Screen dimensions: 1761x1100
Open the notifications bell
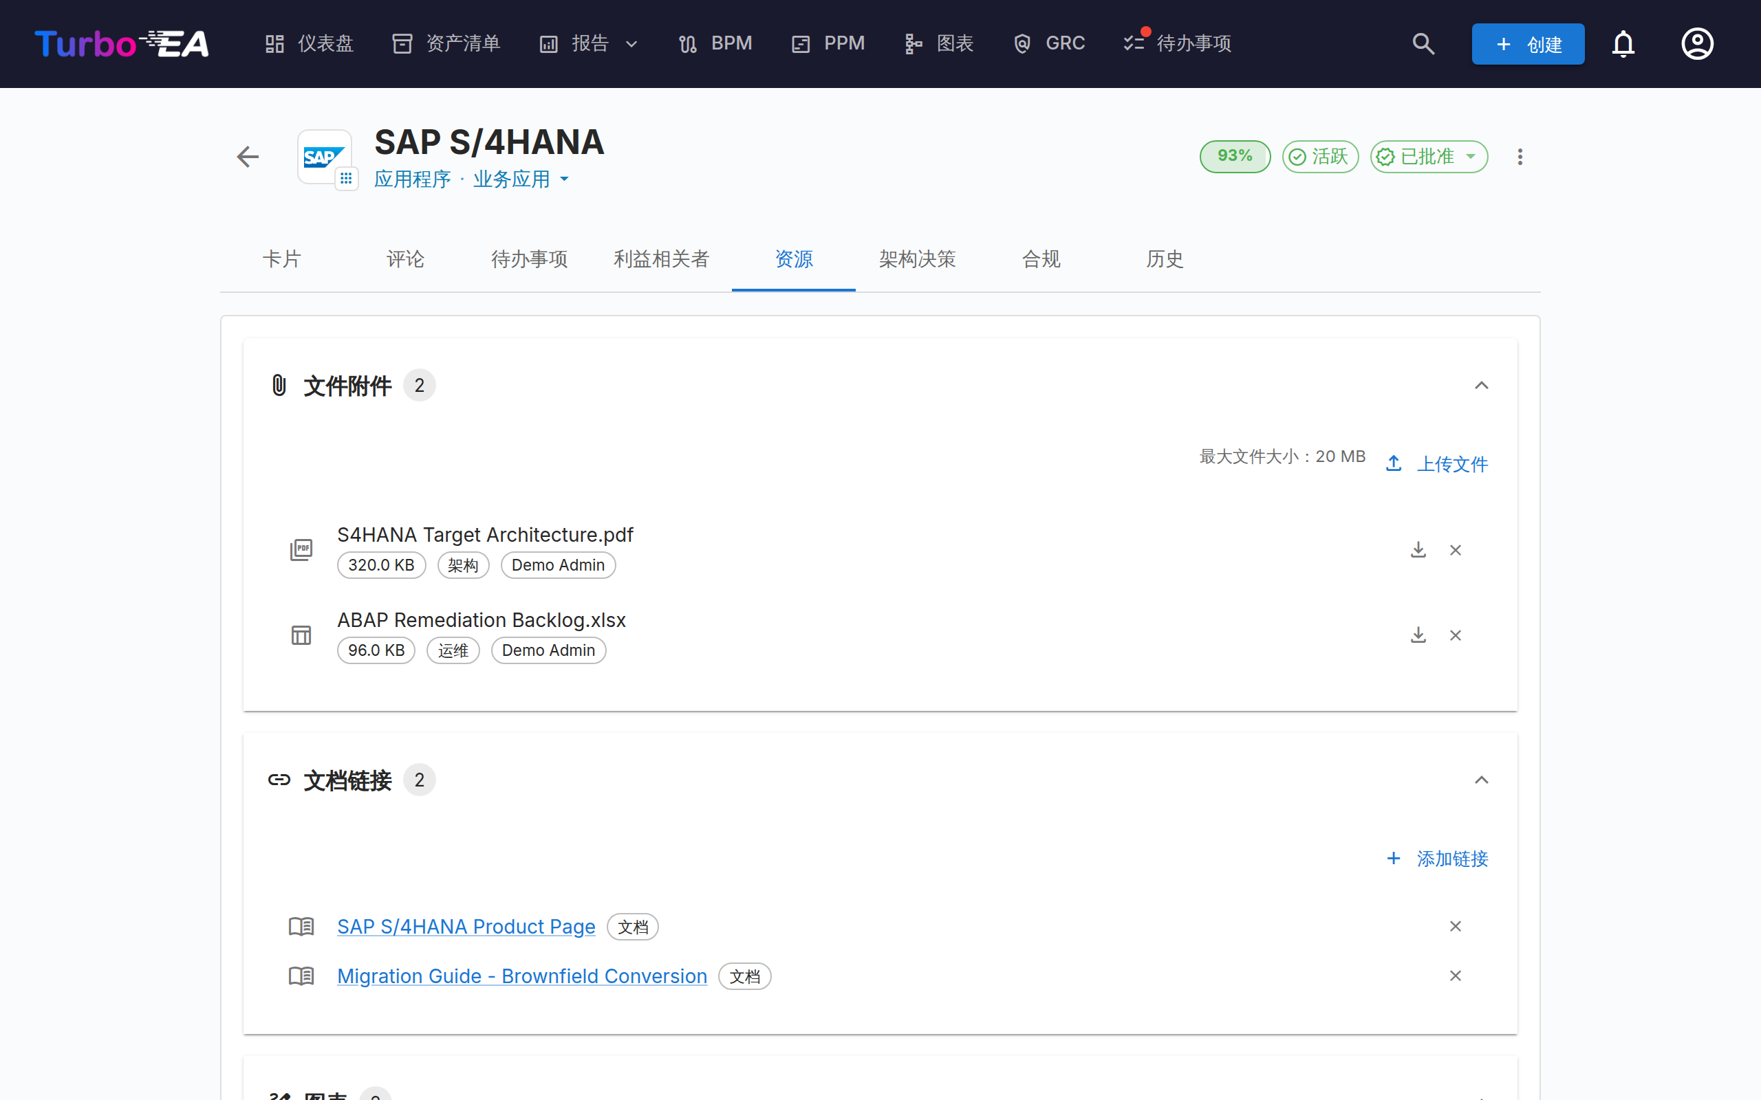pyautogui.click(x=1623, y=43)
